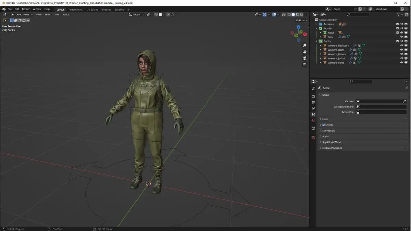Click Womens_Jacket modifier wrench icon
This screenshot has height=231, width=411.
point(351,59)
